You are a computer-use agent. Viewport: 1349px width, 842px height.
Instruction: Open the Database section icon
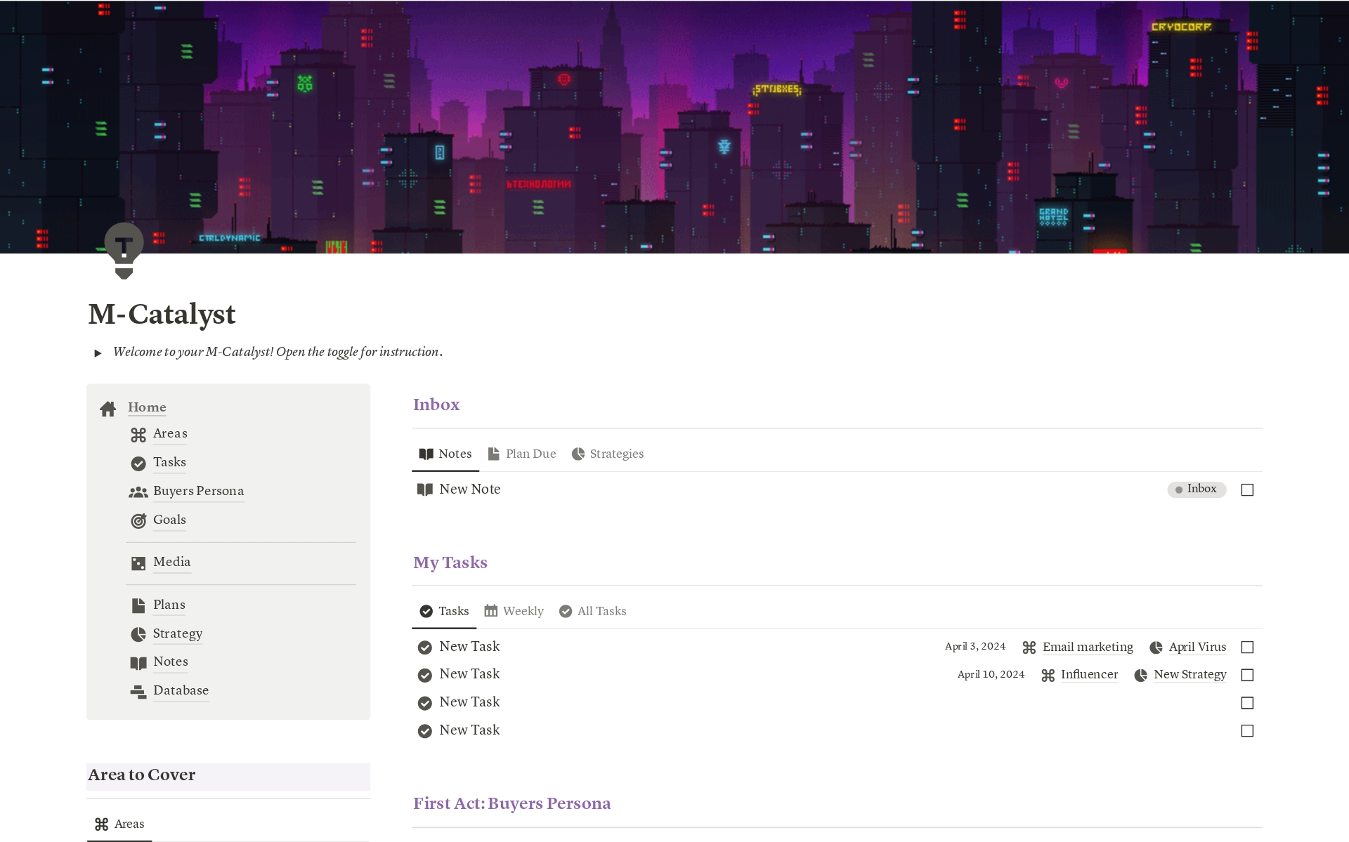[139, 690]
